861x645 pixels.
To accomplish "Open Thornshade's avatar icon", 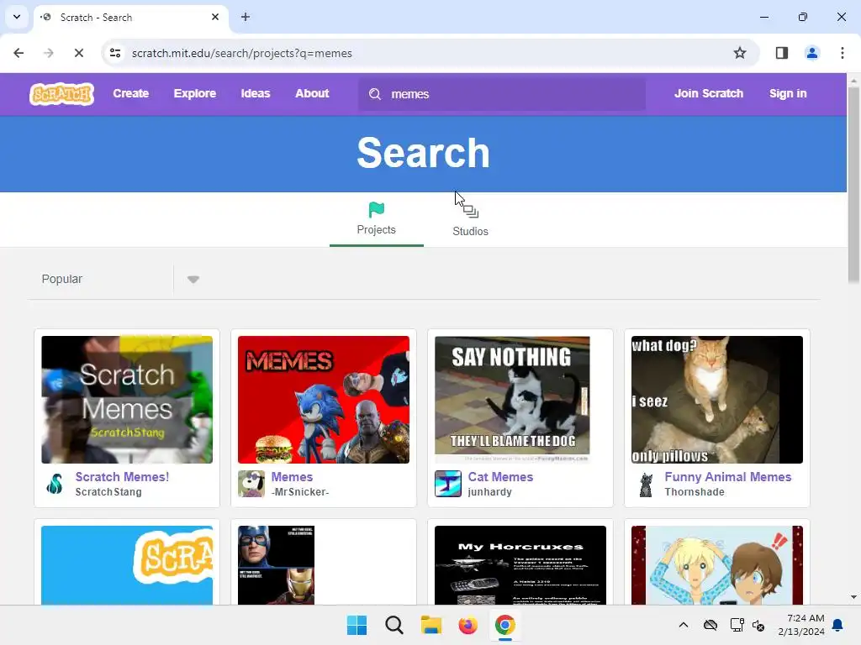I will pos(646,484).
